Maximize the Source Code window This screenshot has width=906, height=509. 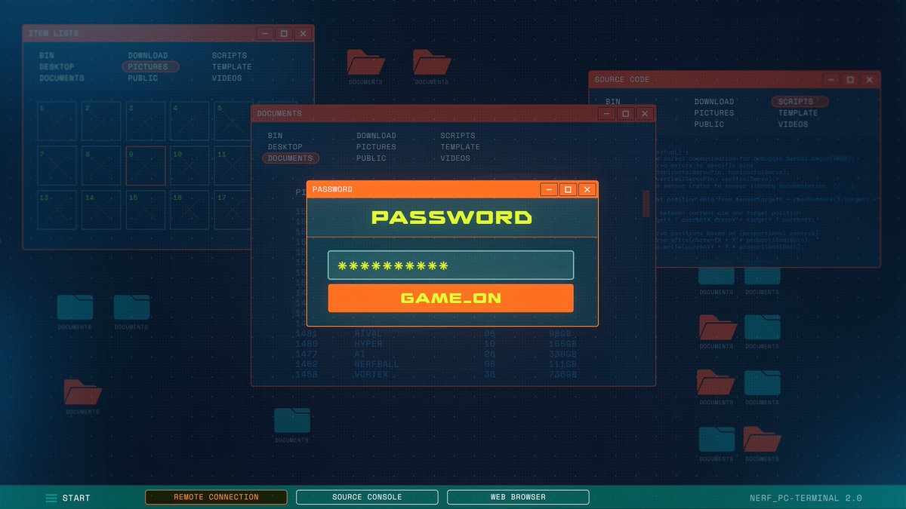(850, 79)
